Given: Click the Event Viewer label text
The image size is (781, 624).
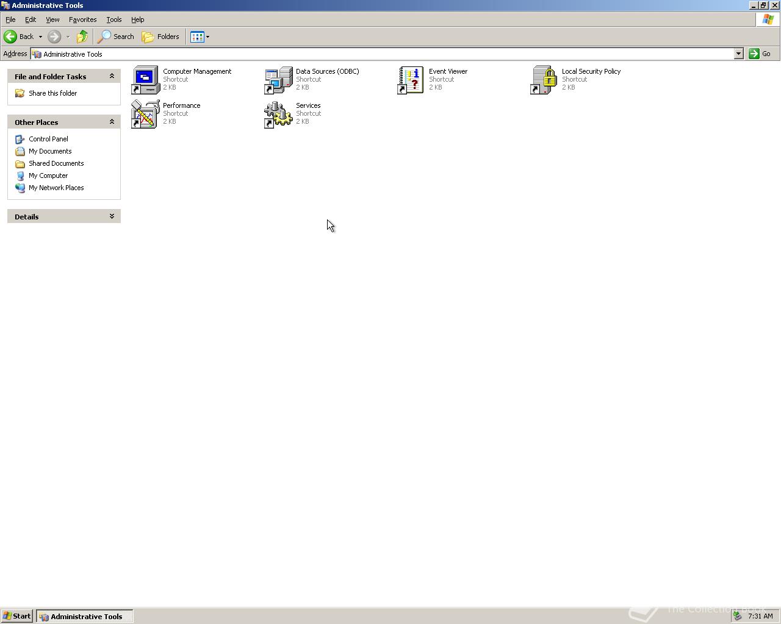Looking at the screenshot, I should point(448,71).
